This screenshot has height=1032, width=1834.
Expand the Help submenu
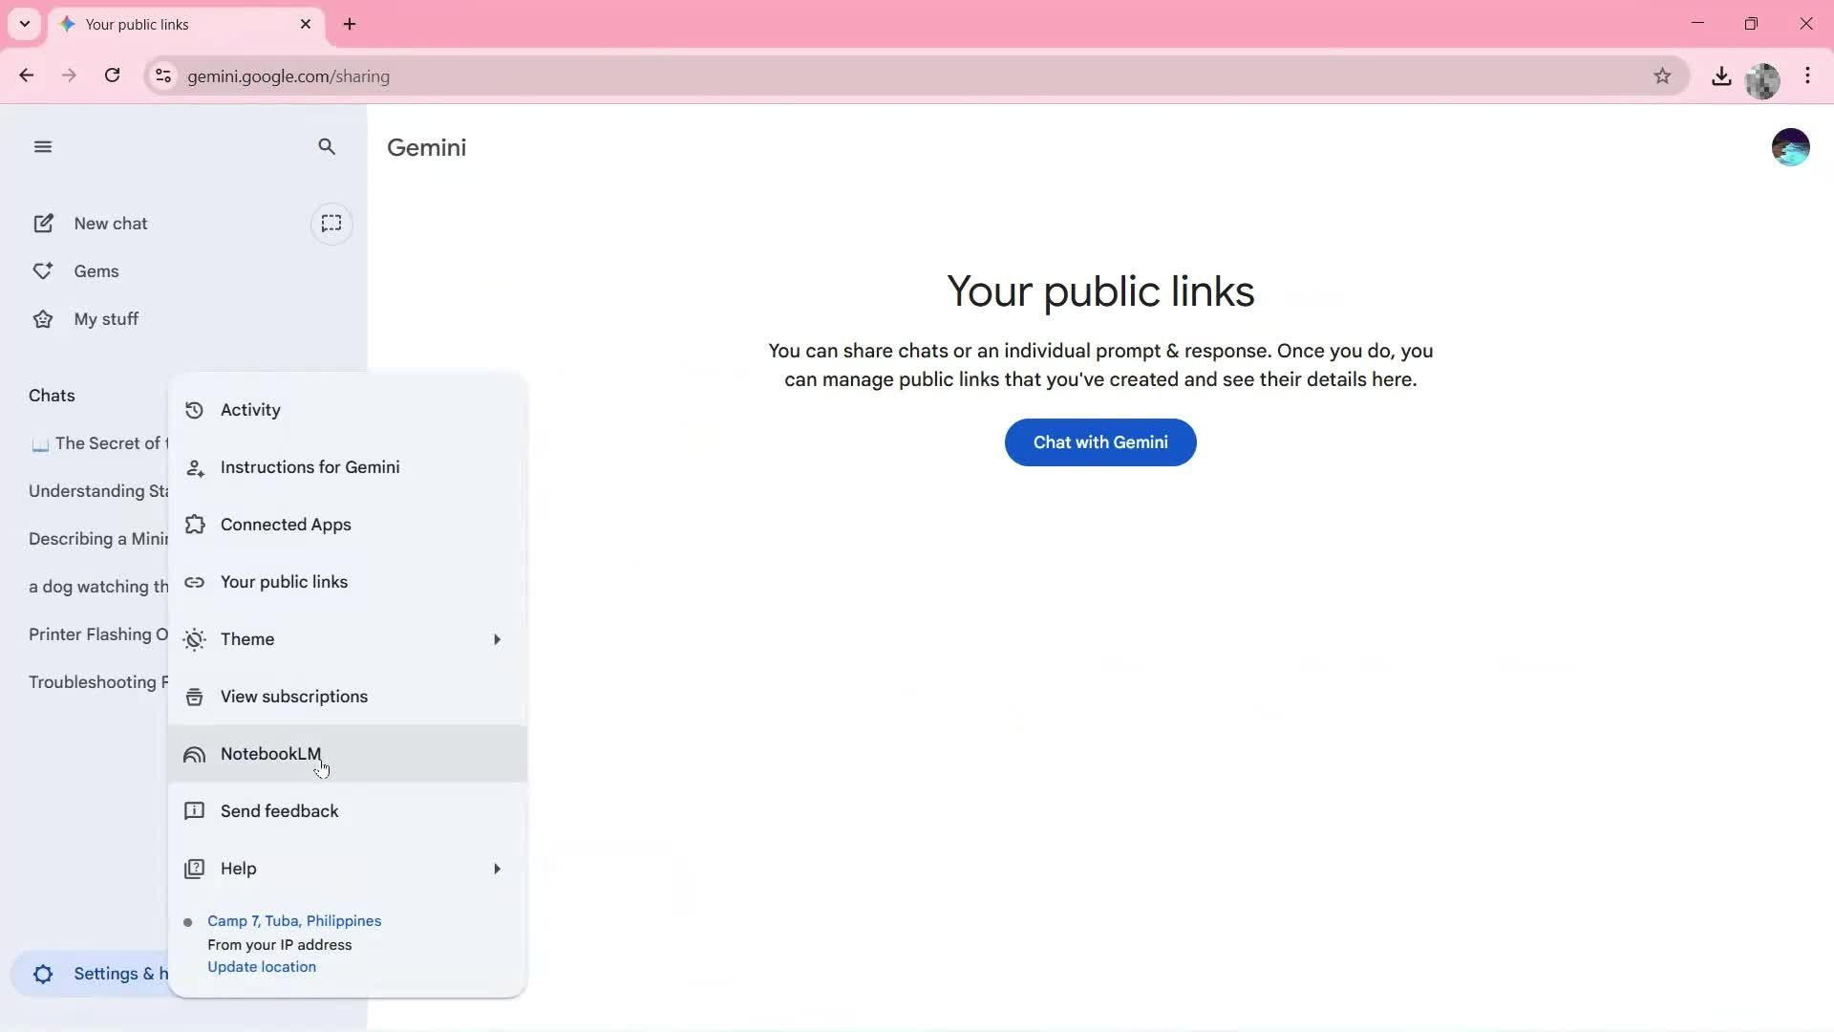pyautogui.click(x=237, y=869)
